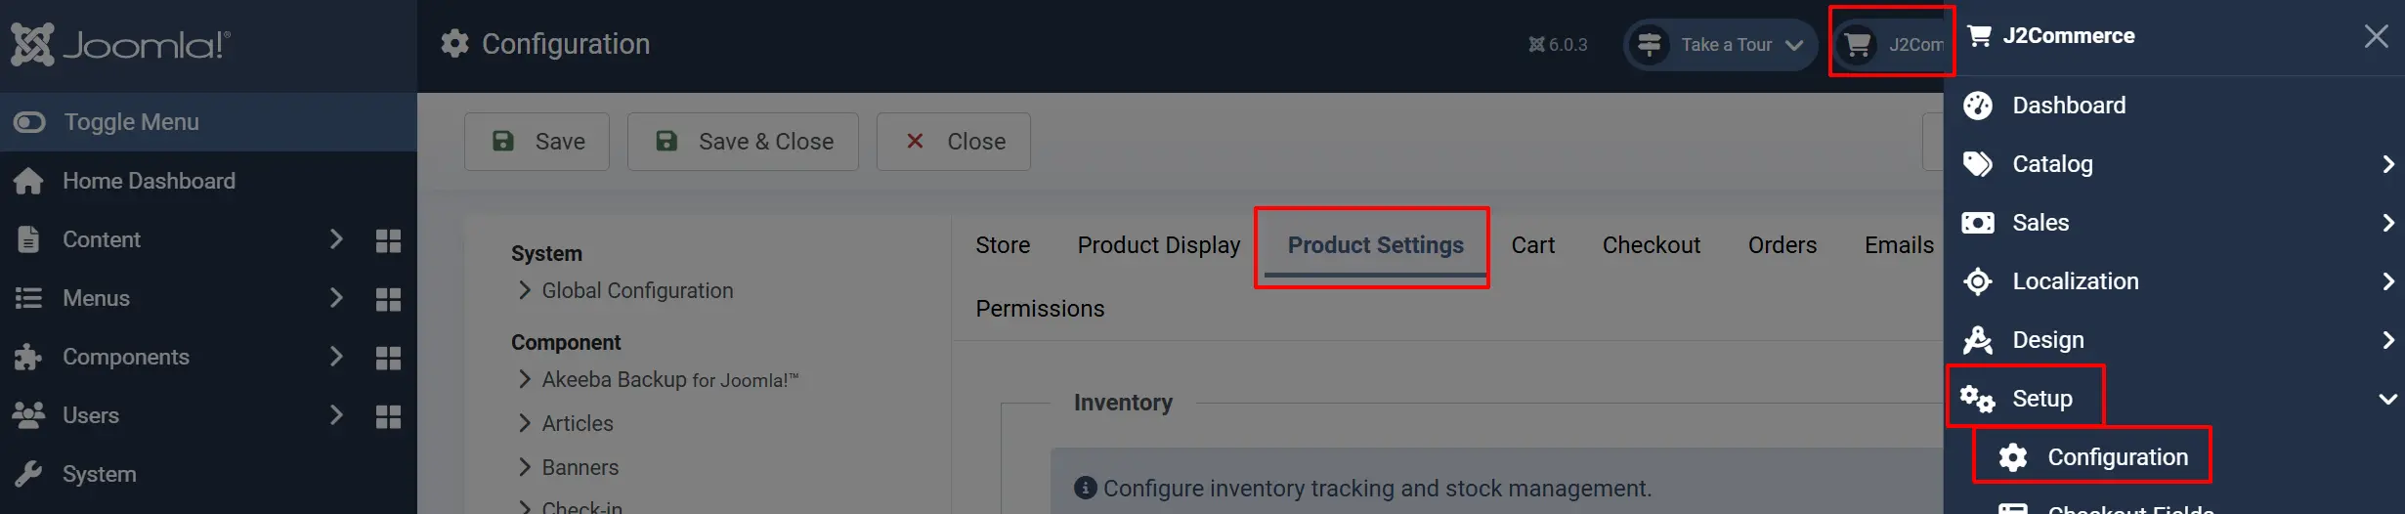Expand the Catalog submenu
The width and height of the screenshot is (2405, 514).
tap(2387, 164)
